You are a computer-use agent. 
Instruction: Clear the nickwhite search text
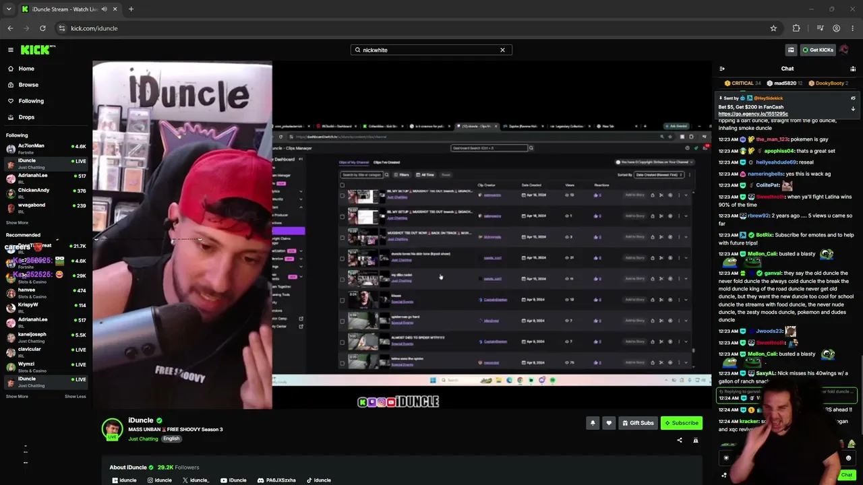[502, 50]
